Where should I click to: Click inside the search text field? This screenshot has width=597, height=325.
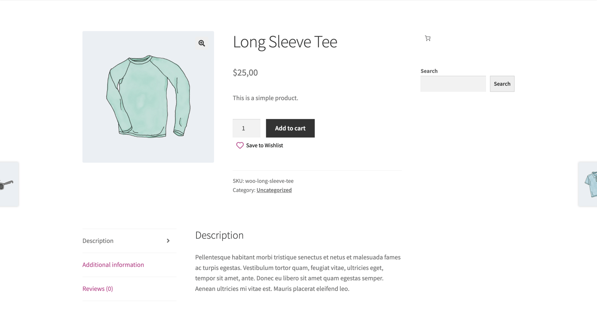[453, 84]
